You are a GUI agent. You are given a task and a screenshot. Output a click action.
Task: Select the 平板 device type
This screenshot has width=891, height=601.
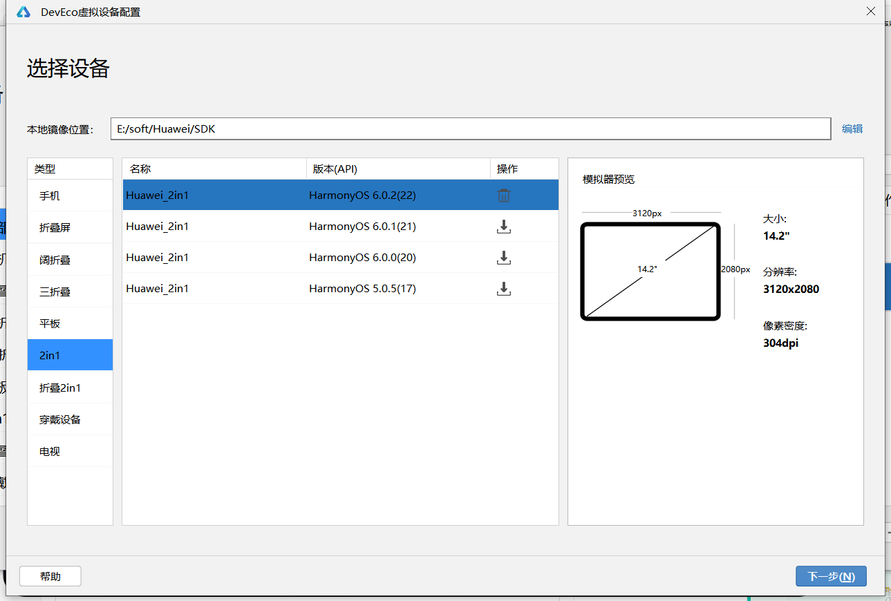coord(70,323)
